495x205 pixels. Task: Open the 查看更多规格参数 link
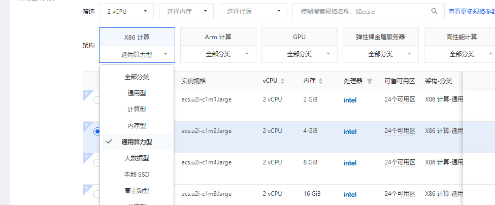471,11
